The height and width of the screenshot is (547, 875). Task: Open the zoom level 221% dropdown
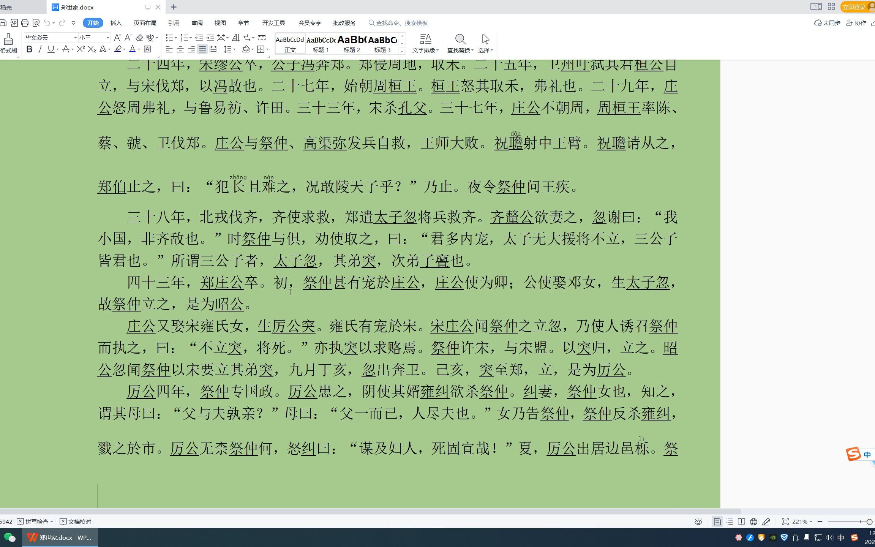pos(802,522)
